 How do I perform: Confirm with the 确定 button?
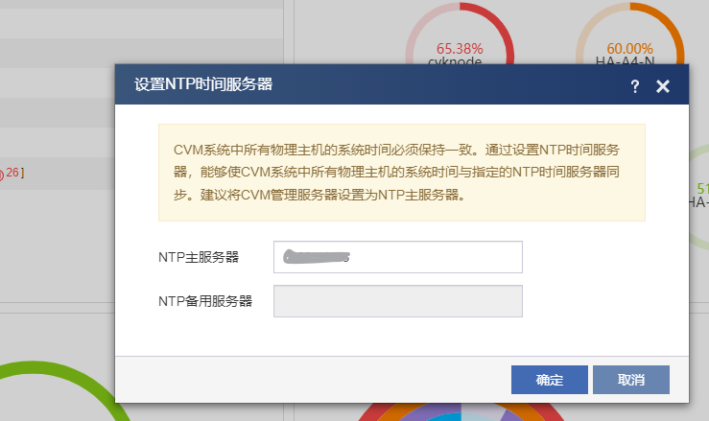pyautogui.click(x=549, y=380)
